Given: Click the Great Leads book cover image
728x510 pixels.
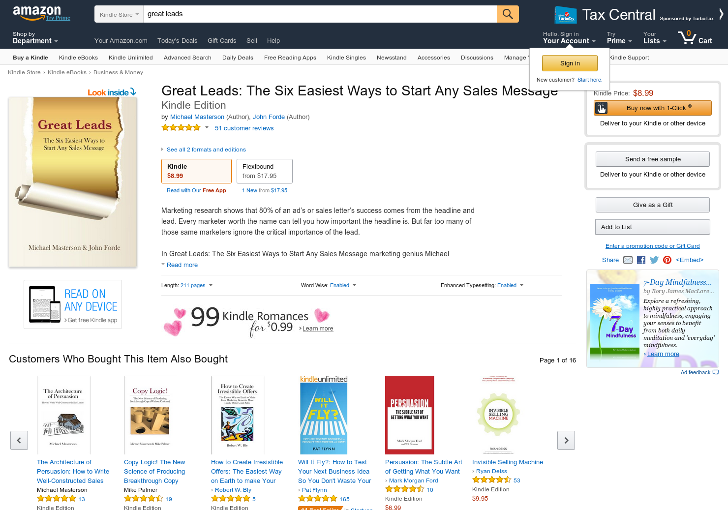Looking at the screenshot, I should pyautogui.click(x=73, y=182).
